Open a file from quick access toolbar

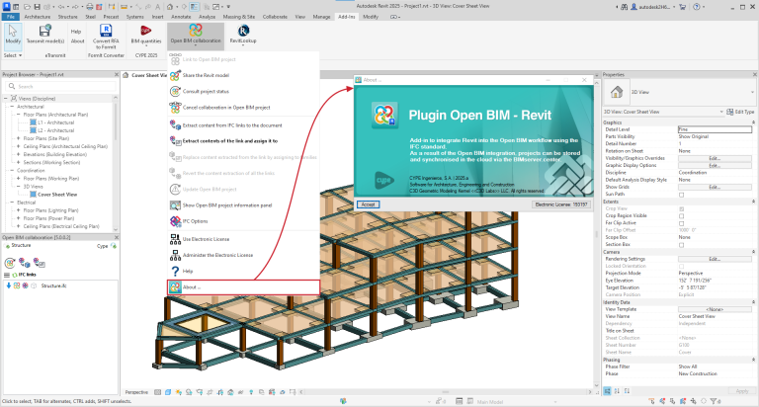(x=28, y=7)
